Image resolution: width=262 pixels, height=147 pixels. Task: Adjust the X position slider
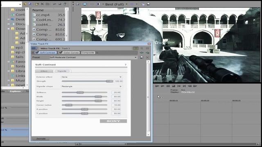click(85, 109)
